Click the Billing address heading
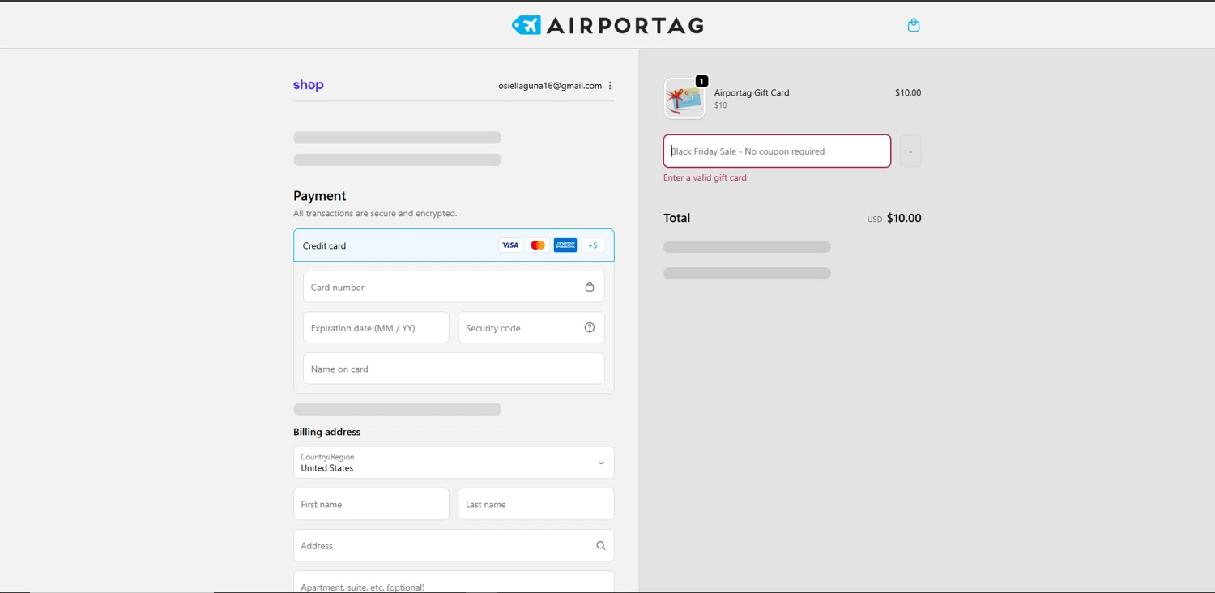Screen dimensions: 1215x593 326,432
